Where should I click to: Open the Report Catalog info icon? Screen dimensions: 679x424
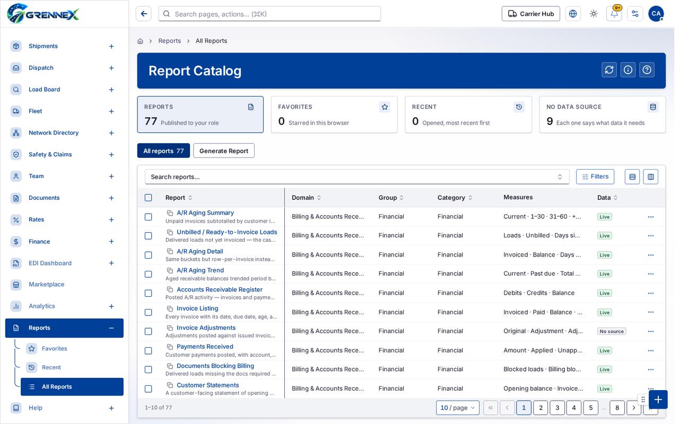(628, 70)
